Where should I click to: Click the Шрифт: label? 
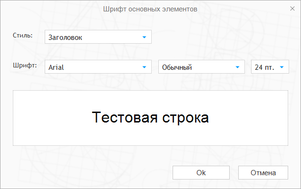coord(25,66)
